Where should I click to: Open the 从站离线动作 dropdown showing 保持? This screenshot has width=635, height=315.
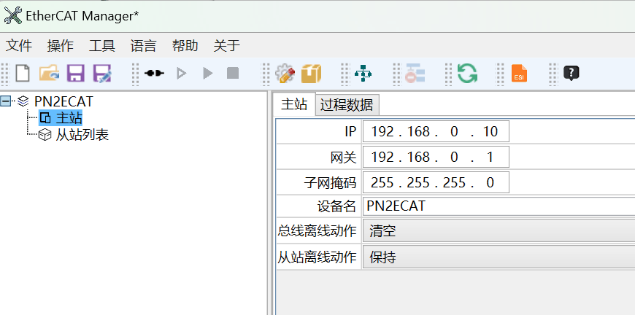[x=499, y=257]
